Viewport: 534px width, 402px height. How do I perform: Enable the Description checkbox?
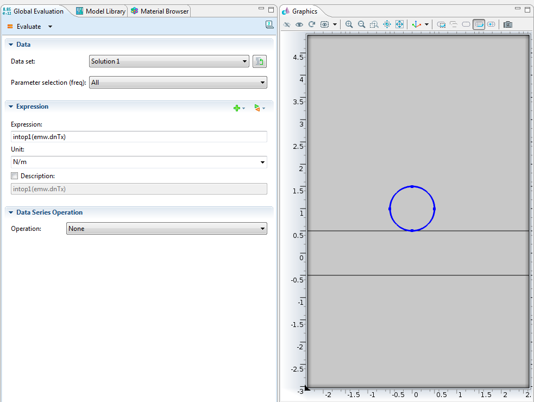(15, 176)
